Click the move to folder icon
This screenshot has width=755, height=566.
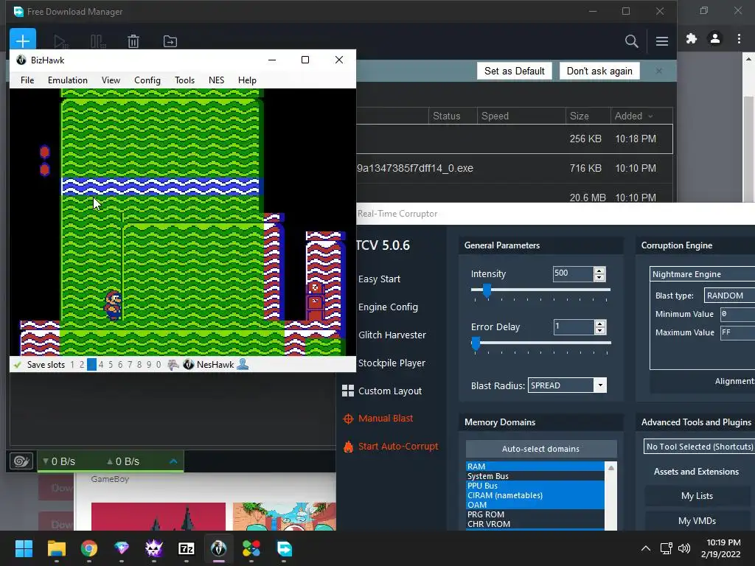[x=170, y=41]
